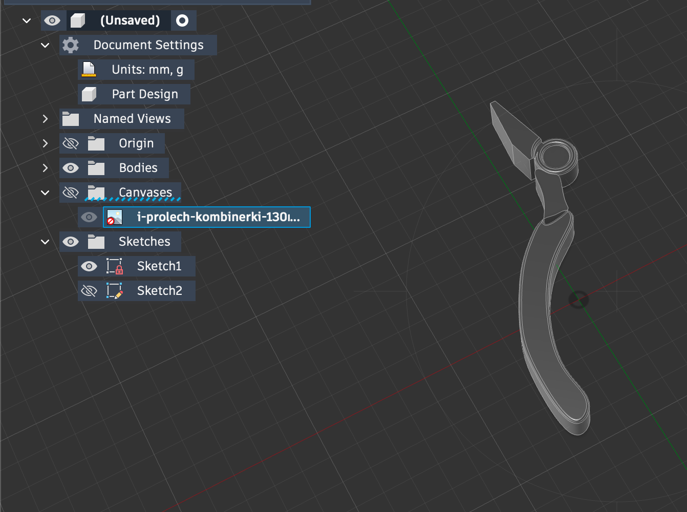Select the Units: mm, g entry
The height and width of the screenshot is (512, 687).
(x=147, y=70)
